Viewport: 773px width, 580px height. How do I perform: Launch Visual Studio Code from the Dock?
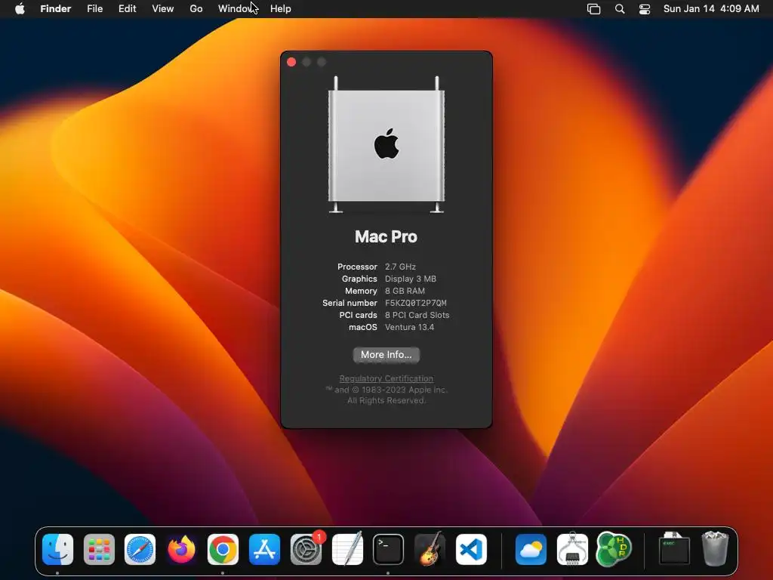471,550
